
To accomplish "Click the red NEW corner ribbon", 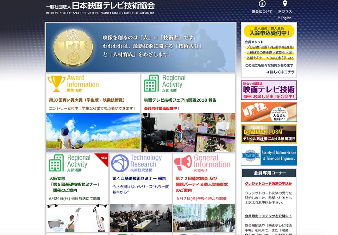I will tap(103, 159).
